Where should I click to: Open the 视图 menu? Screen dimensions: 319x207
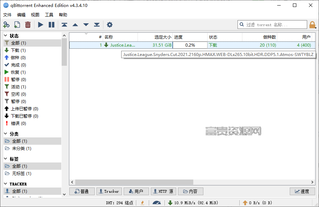35,15
